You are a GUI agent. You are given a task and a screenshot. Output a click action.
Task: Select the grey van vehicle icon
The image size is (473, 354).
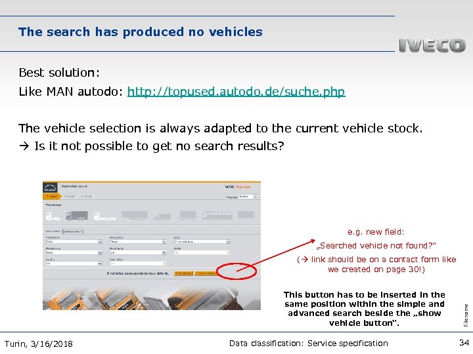pyautogui.click(x=162, y=217)
